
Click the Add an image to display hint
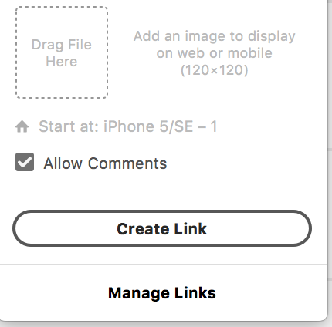[214, 36]
